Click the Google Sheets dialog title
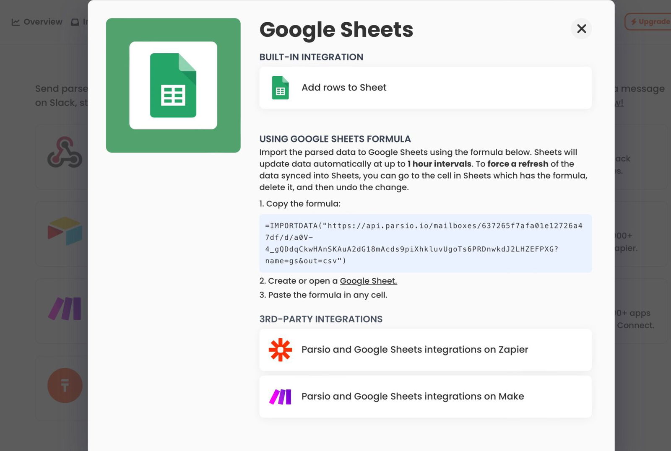671x451 pixels. tap(336, 30)
